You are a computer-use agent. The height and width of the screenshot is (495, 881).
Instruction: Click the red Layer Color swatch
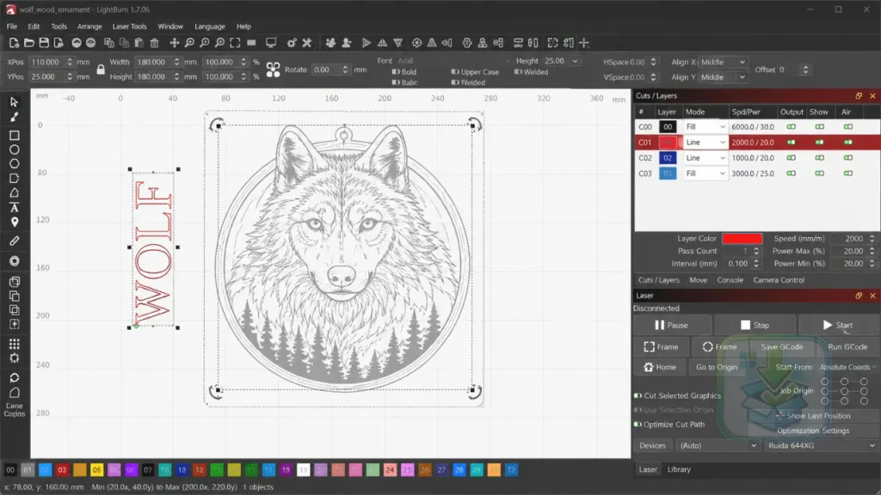pyautogui.click(x=742, y=239)
